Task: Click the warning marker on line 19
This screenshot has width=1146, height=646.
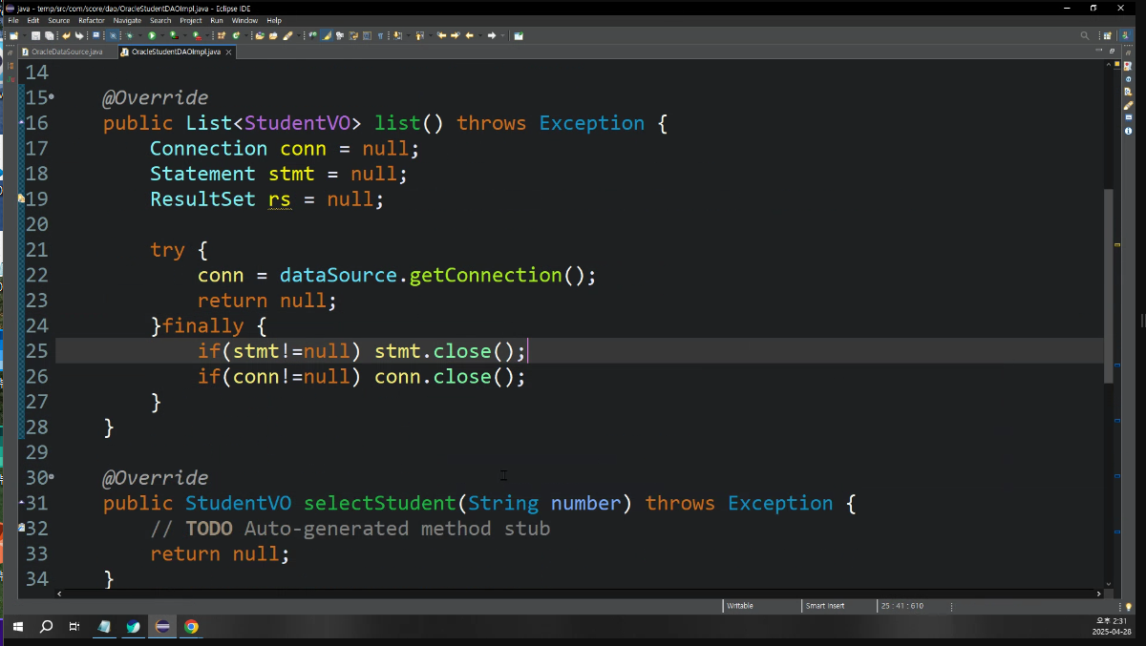Action: coord(21,198)
